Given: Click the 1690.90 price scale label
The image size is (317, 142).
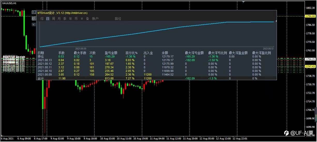Looking at the screenshot, I should point(310,127).
